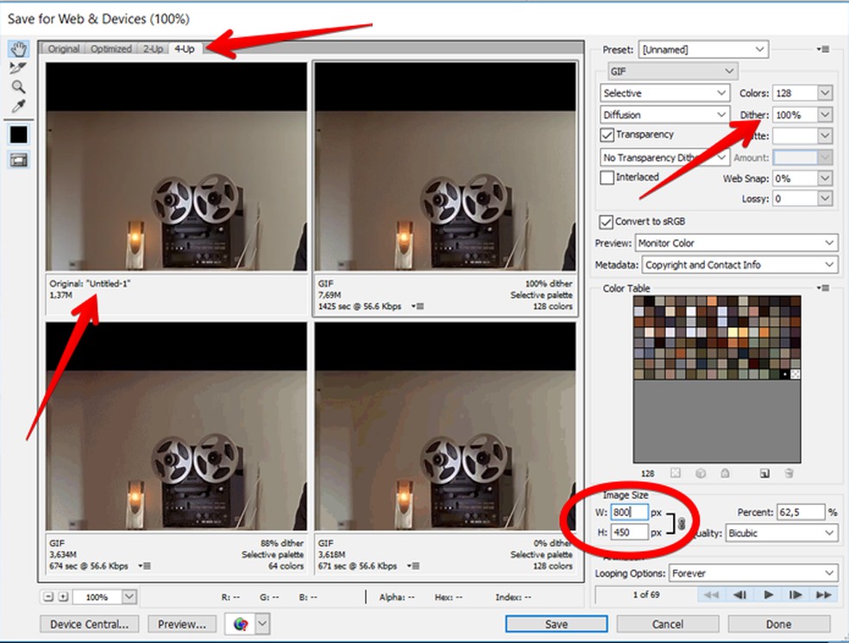Open the GIF file format dropdown
The image size is (849, 643).
click(x=672, y=71)
